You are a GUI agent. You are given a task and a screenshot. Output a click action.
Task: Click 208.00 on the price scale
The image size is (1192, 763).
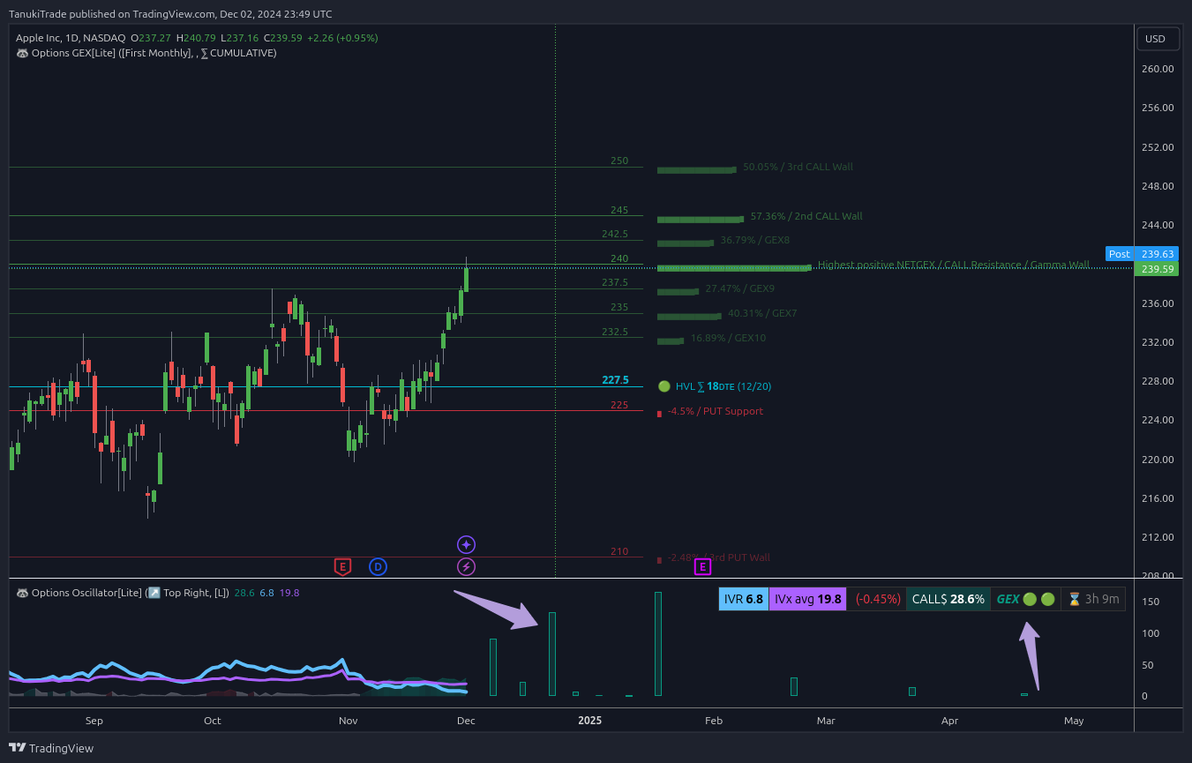(x=1156, y=576)
